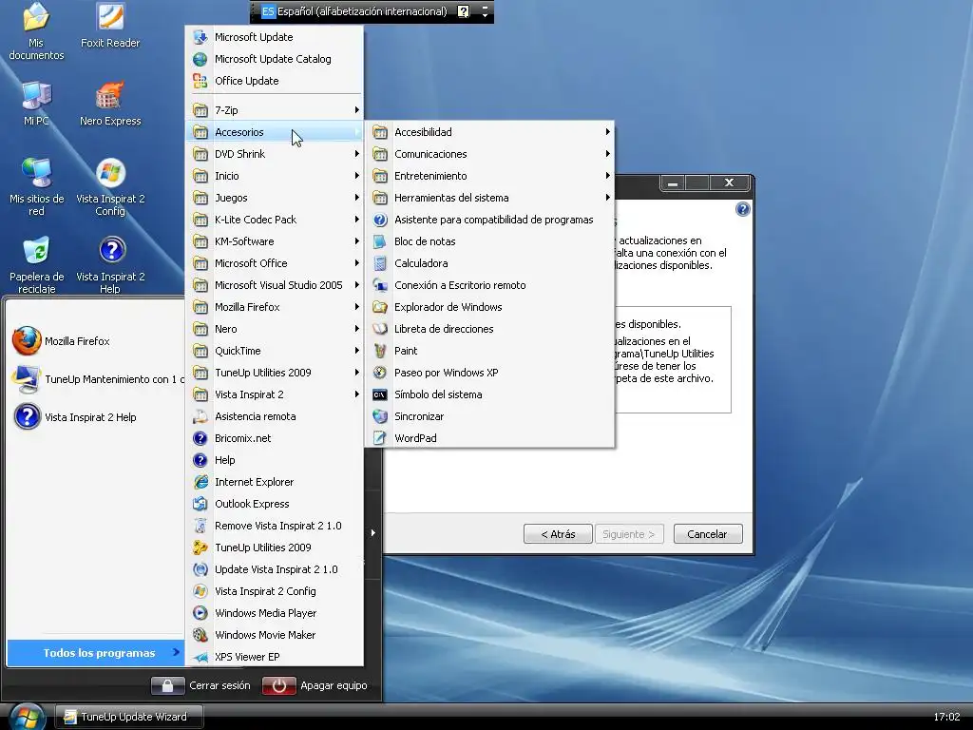Screen dimensions: 973x730
Task: Open Update Vista Inspirat 2 1.0
Action: pyautogui.click(x=275, y=569)
